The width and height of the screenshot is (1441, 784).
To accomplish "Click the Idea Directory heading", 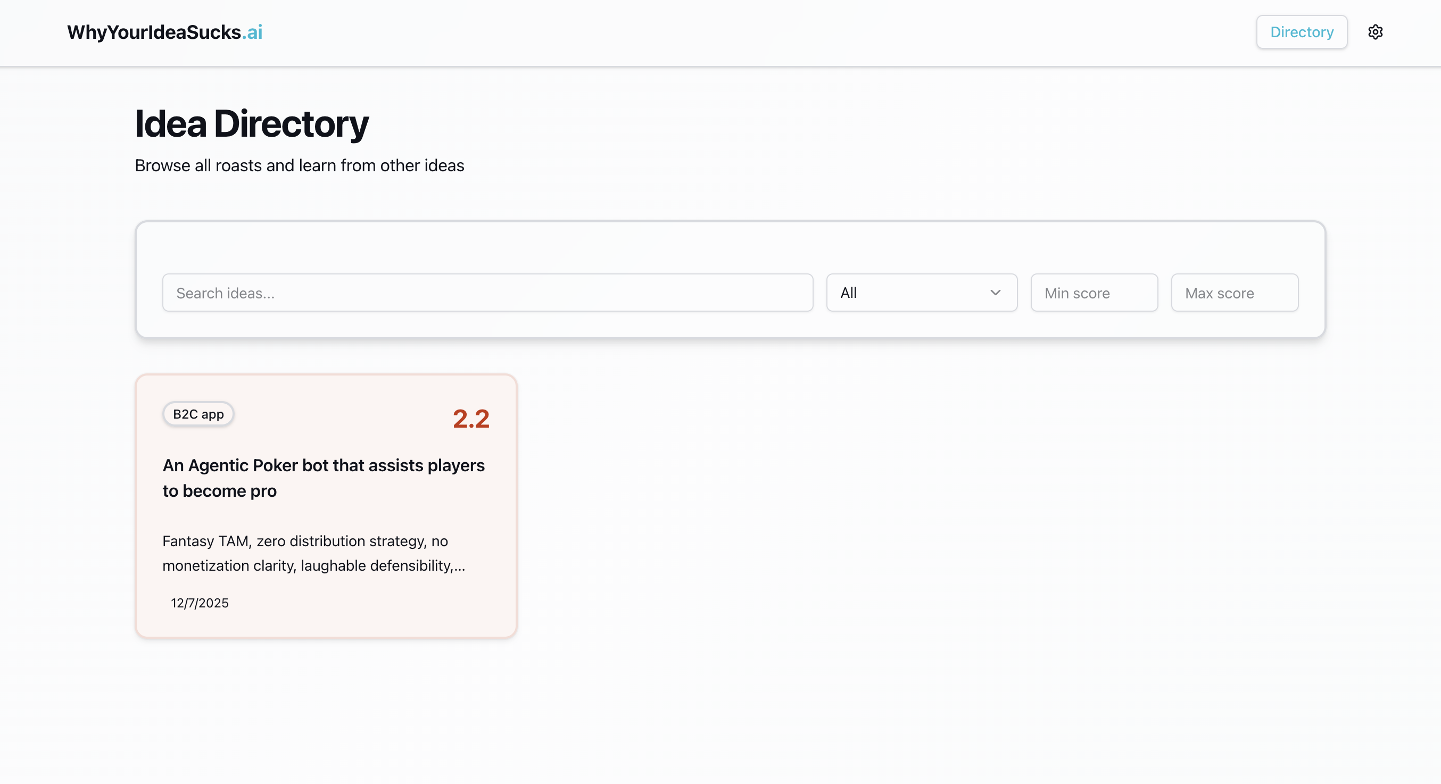I will pos(251,123).
